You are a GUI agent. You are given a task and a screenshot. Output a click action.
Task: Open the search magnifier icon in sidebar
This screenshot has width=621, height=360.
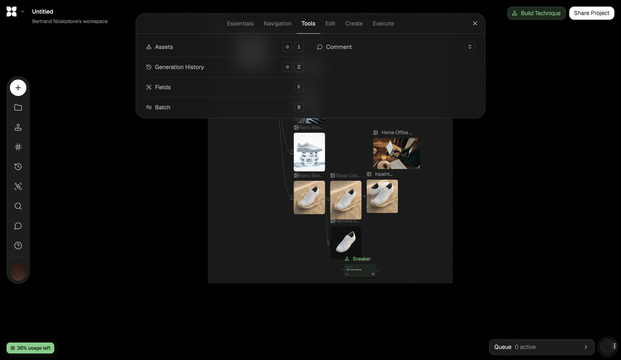tap(18, 206)
